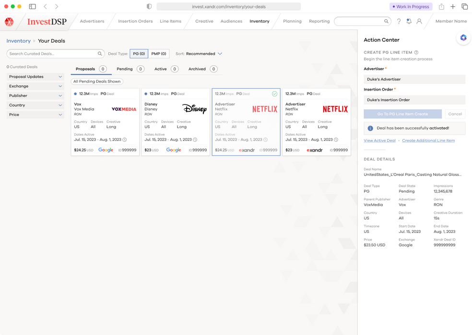The height and width of the screenshot is (335, 472).
Task: Open the Planning menu
Action: [x=292, y=21]
